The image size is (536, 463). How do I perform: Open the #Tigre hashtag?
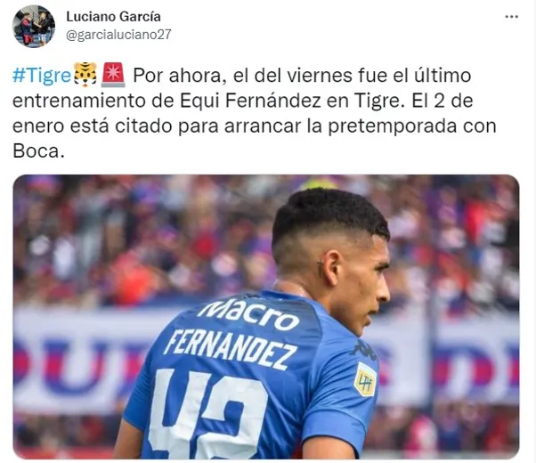pos(42,75)
